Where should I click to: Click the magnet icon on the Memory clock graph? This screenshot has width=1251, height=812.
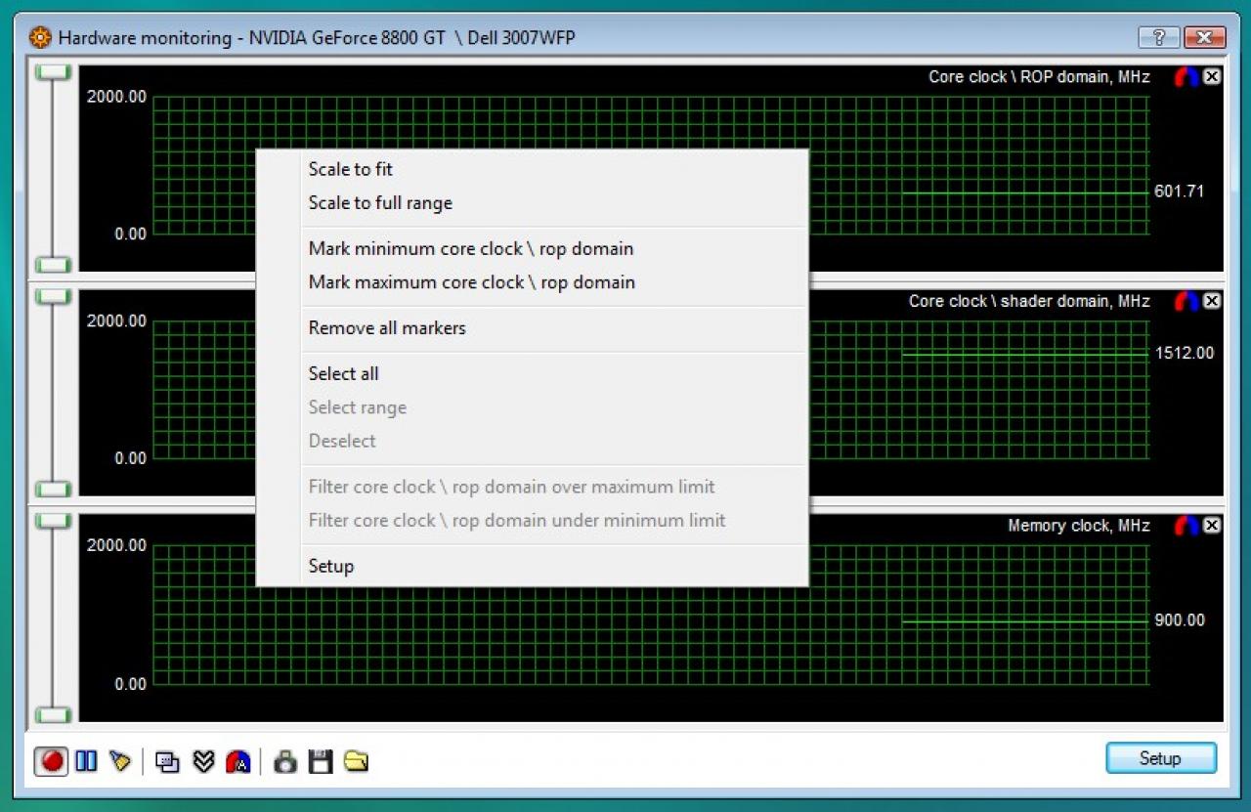coord(1186,526)
